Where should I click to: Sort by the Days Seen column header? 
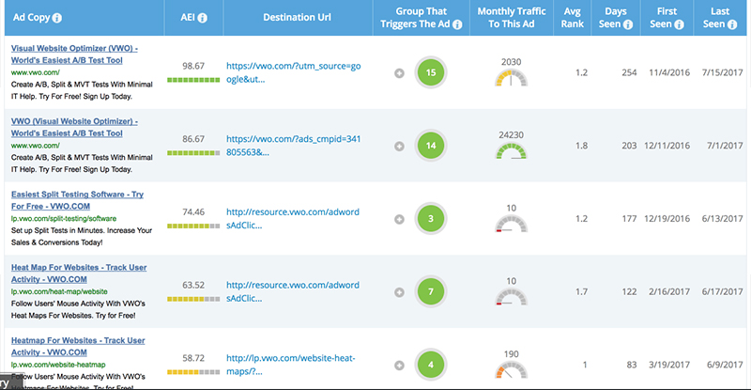tap(616, 18)
